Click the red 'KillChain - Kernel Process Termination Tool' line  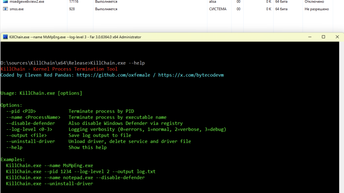(59, 69)
